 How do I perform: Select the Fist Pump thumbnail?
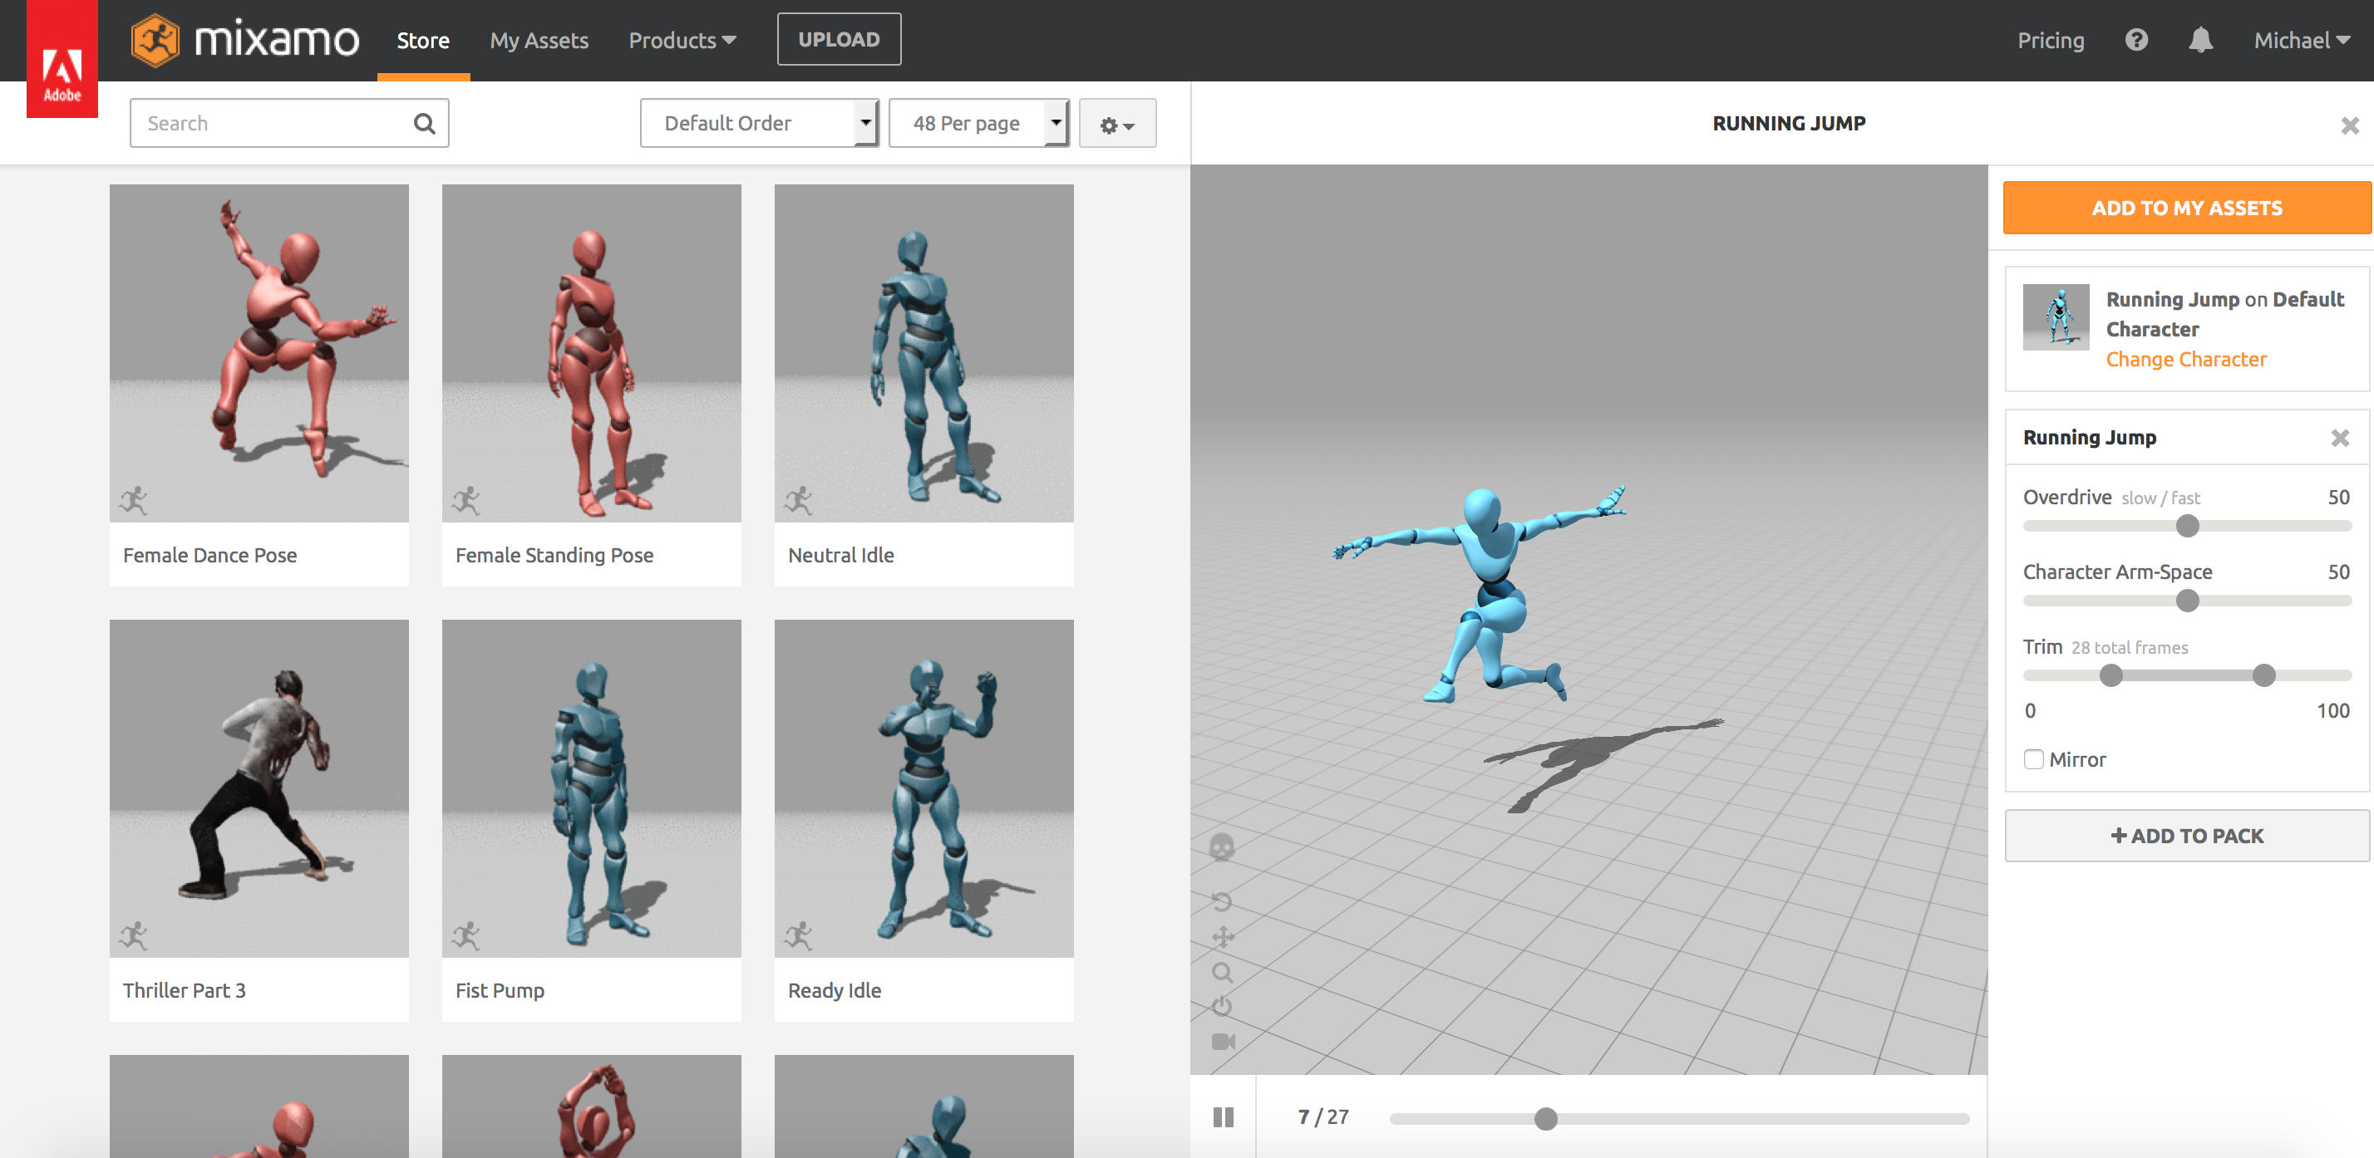coord(592,788)
